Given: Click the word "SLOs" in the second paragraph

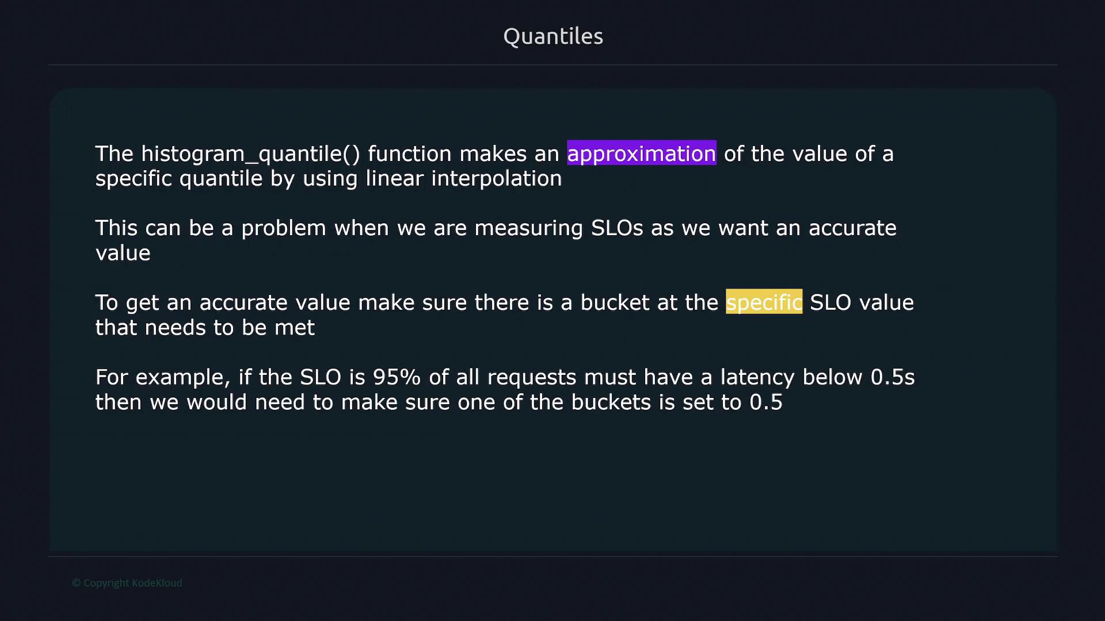Looking at the screenshot, I should (616, 228).
